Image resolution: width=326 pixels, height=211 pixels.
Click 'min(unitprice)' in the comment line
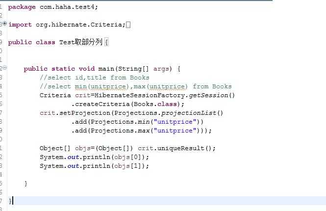[102, 86]
